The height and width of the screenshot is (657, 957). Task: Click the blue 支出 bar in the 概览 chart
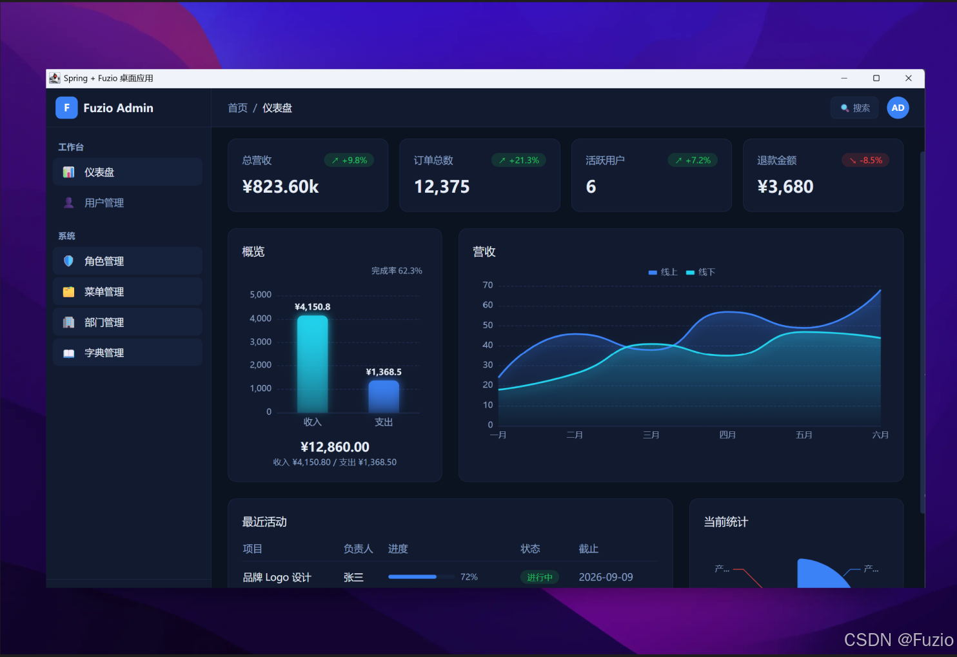pyautogui.click(x=384, y=397)
